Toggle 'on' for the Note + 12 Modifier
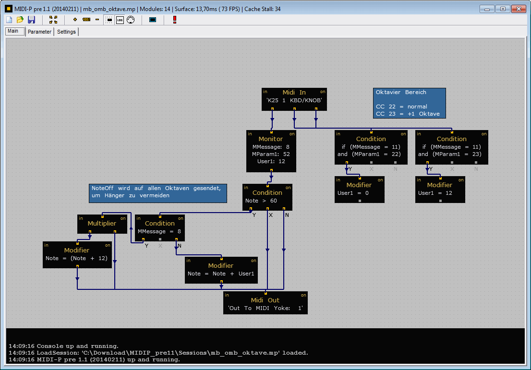Image resolution: width=531 pixels, height=370 pixels. [x=108, y=245]
